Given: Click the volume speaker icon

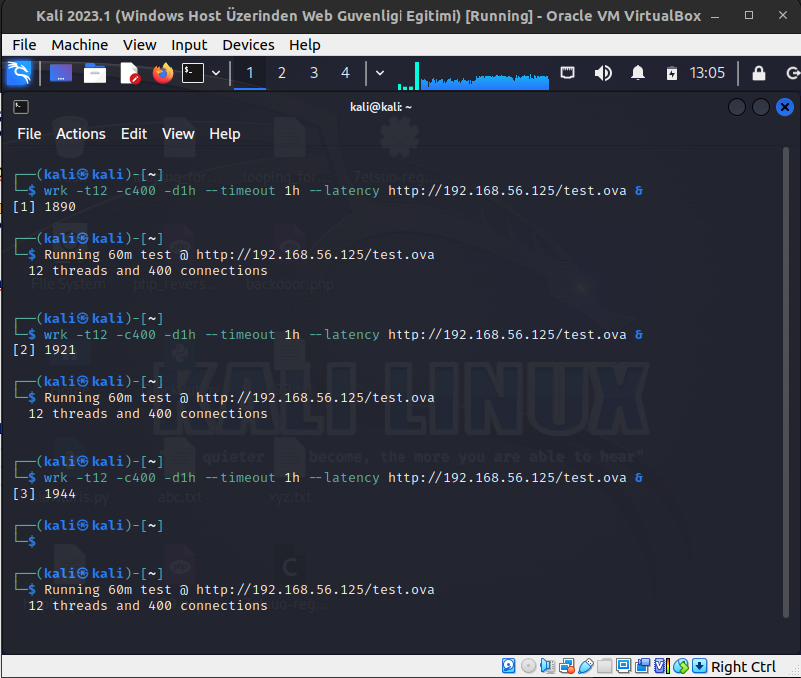Looking at the screenshot, I should [603, 73].
